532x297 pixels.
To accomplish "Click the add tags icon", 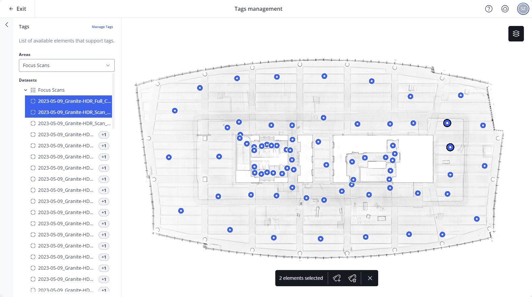I will pyautogui.click(x=337, y=278).
